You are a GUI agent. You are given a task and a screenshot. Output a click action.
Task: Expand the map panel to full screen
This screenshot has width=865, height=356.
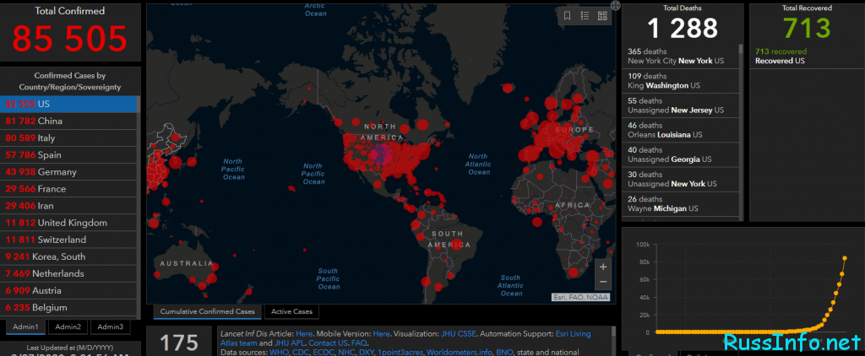point(616,5)
